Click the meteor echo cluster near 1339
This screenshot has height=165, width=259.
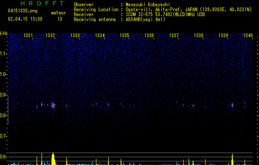[232, 105]
